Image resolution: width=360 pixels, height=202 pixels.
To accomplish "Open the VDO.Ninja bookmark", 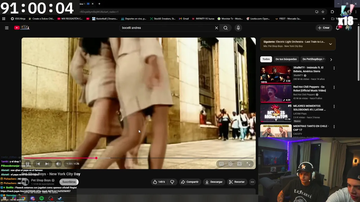I will [18, 19].
